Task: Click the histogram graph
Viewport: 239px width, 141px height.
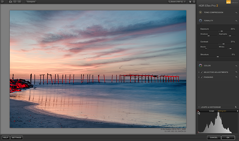Action: pos(218,123)
